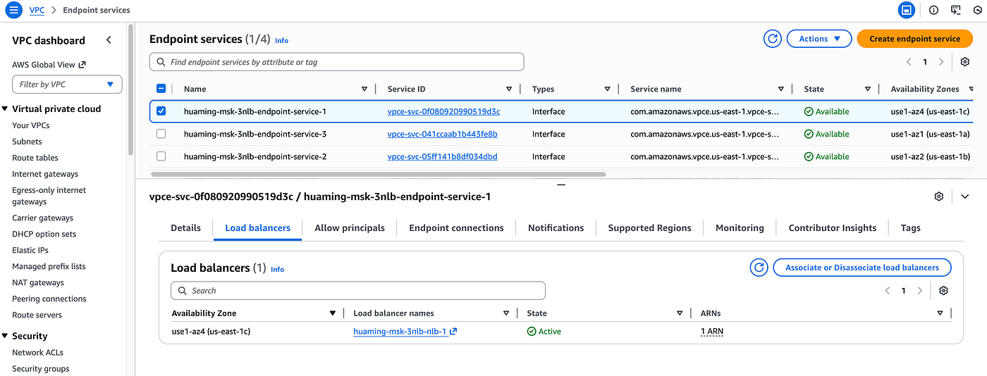Screen dimensions: 987x376
Task: Collapse the VPC dashboard sidebar
Action: (x=109, y=40)
